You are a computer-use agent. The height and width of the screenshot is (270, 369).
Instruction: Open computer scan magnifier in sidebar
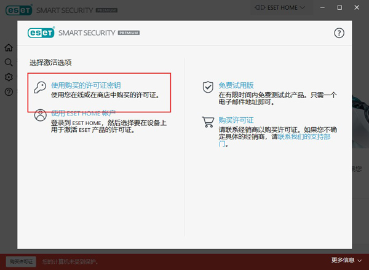(9, 62)
